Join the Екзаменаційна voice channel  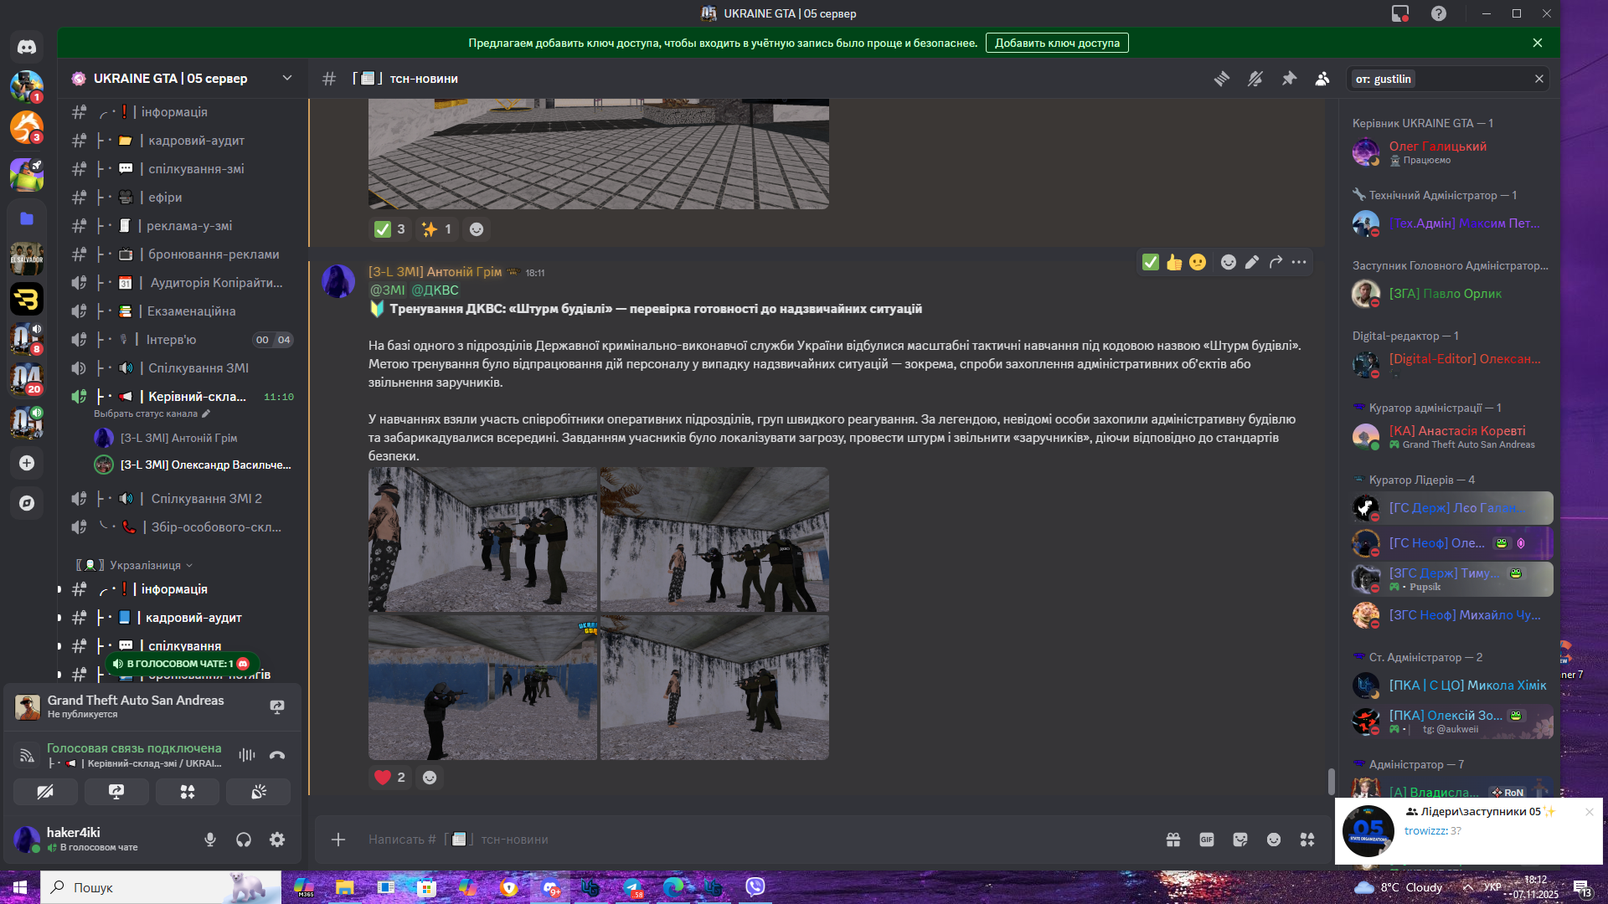point(182,311)
